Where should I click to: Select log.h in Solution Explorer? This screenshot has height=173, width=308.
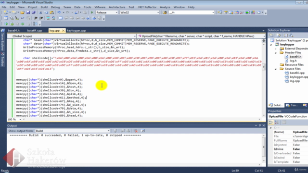[293, 61]
